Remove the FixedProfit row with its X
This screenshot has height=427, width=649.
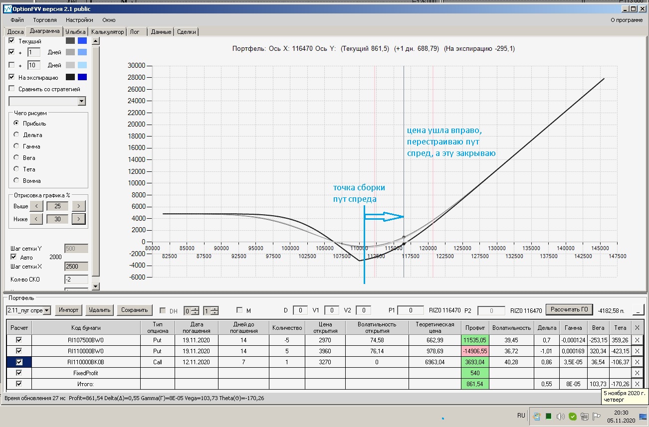pos(637,373)
